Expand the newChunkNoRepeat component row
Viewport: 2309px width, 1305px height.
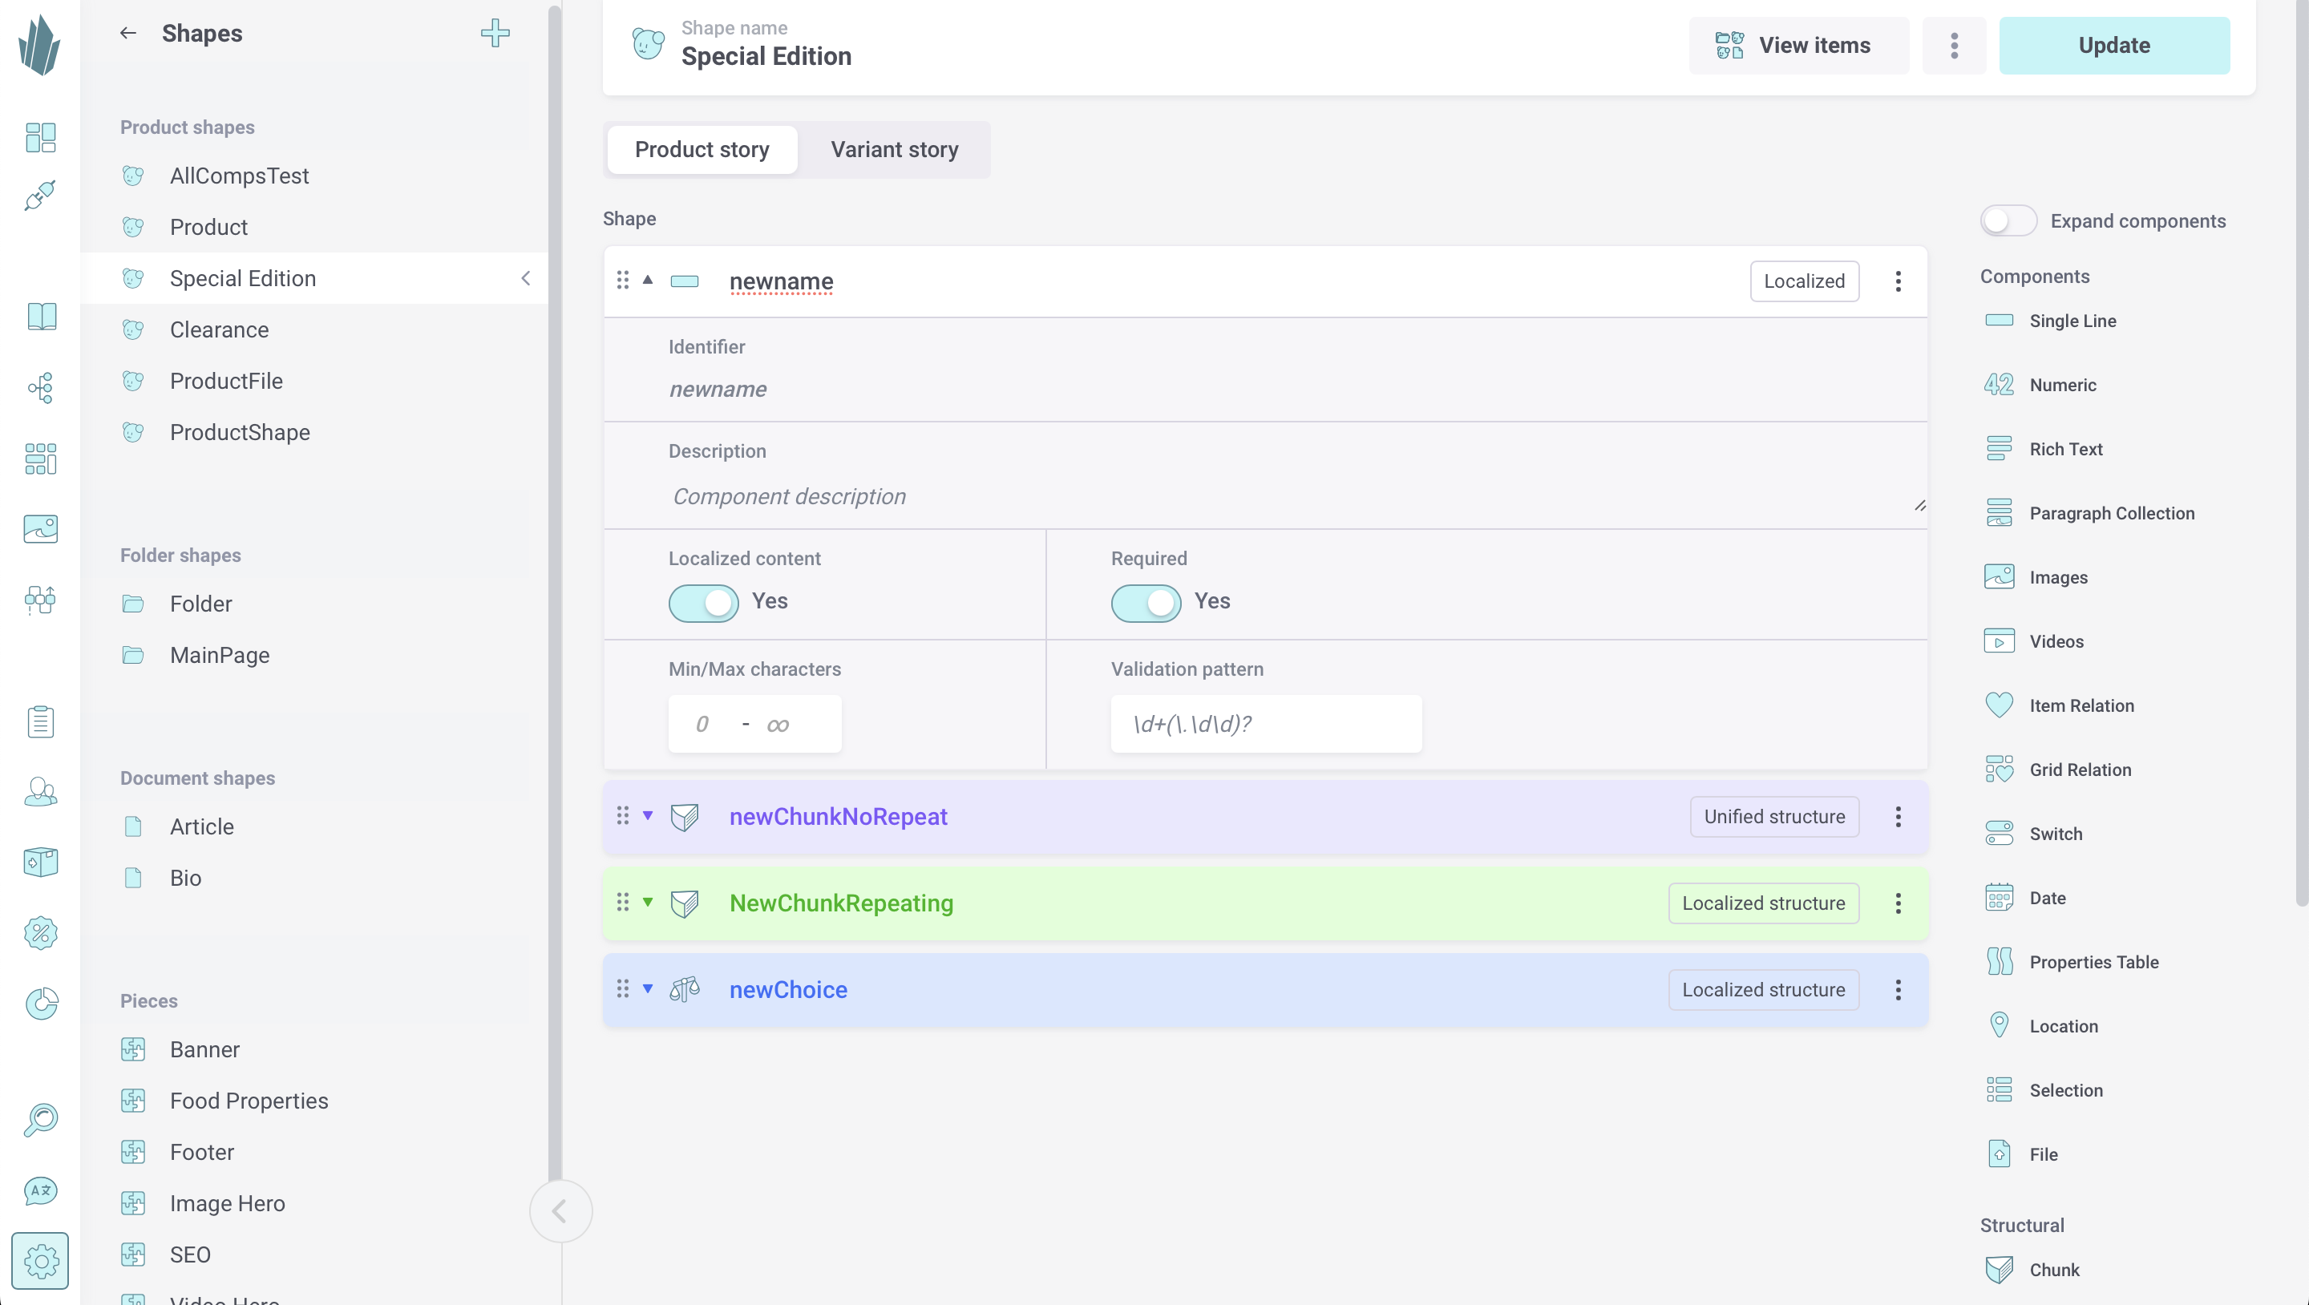(647, 815)
